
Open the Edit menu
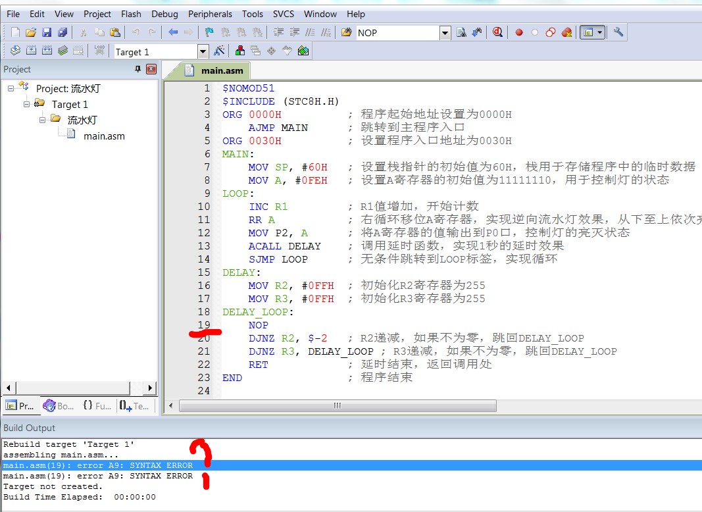(x=37, y=14)
